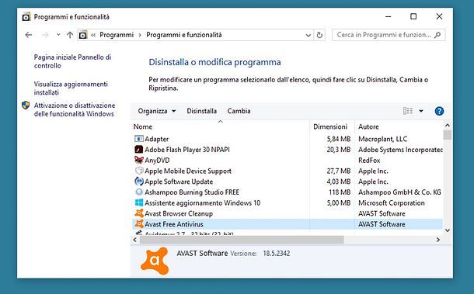Open the Organizza menu

157,111
